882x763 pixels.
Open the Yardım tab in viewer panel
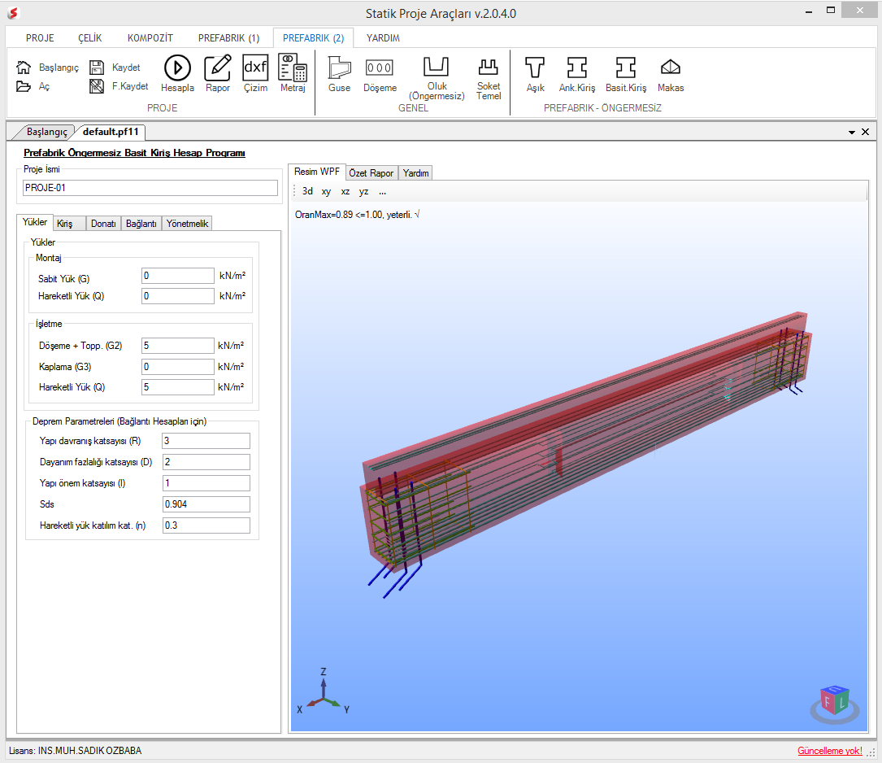415,173
